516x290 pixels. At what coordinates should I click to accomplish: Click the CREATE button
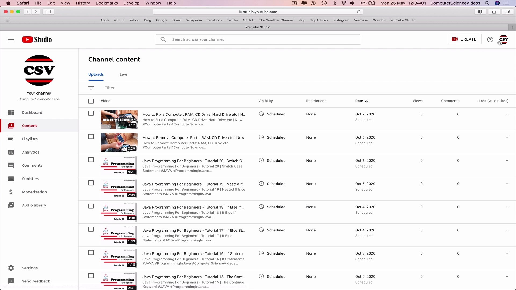(x=465, y=39)
